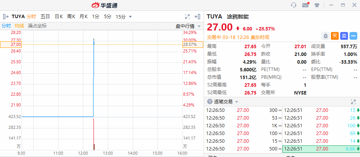
Task: Click the price alert bell icon
Action: point(325,36)
